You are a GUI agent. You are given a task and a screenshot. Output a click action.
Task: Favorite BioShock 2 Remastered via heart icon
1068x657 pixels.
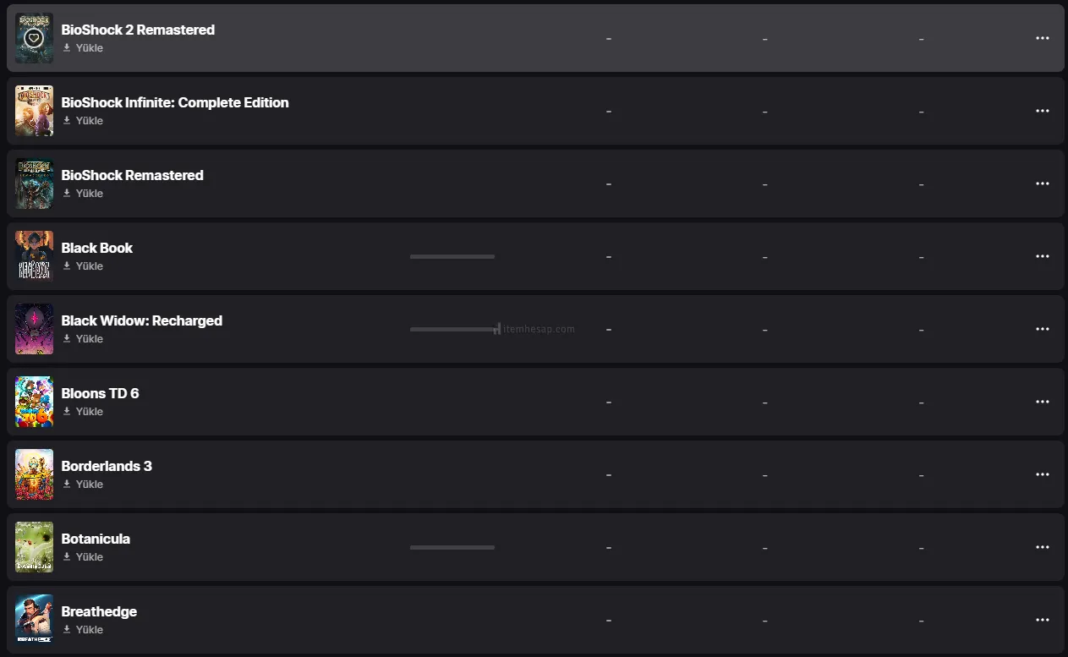coord(34,38)
